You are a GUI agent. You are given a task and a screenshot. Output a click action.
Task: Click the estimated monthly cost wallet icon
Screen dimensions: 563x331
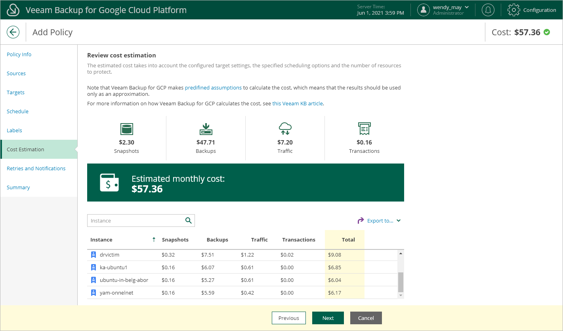pos(109,183)
